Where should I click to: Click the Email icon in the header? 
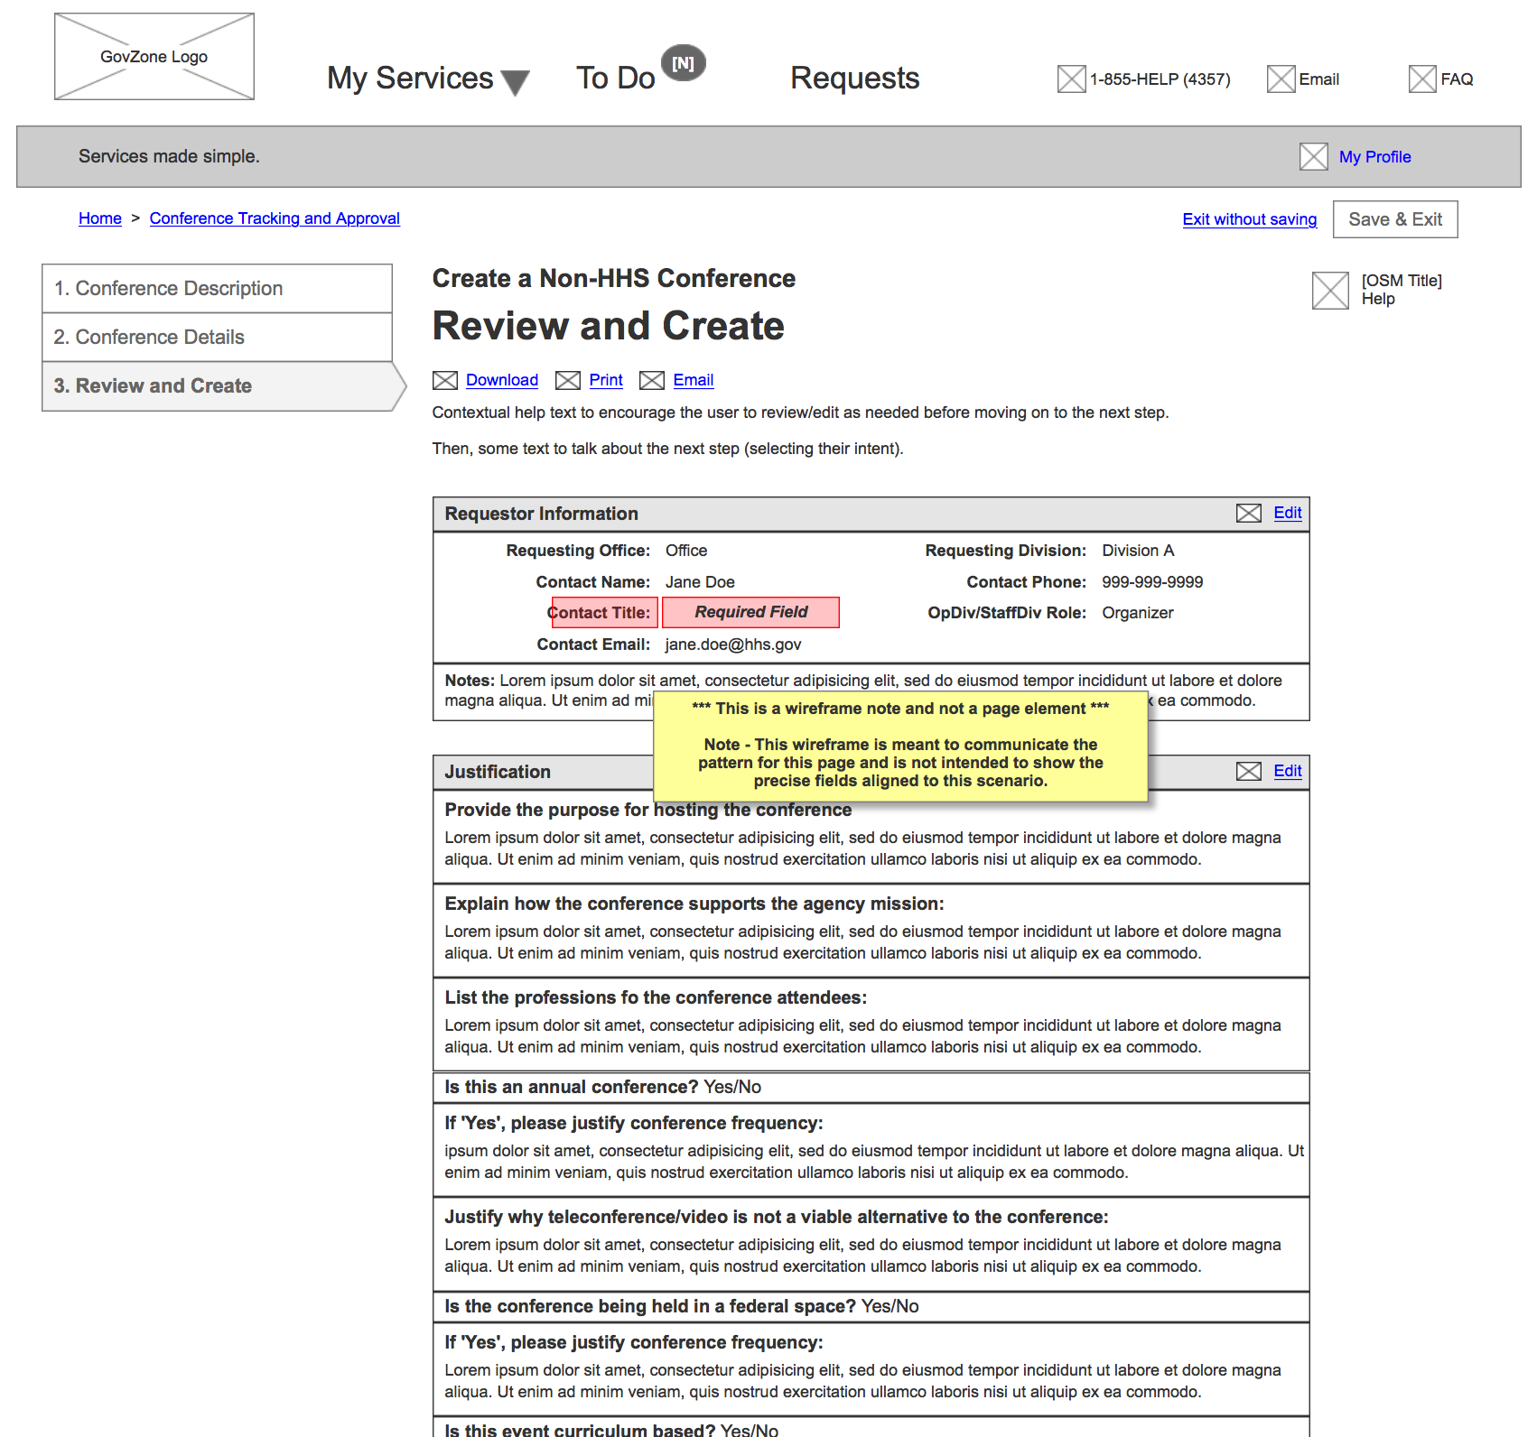point(1281,79)
